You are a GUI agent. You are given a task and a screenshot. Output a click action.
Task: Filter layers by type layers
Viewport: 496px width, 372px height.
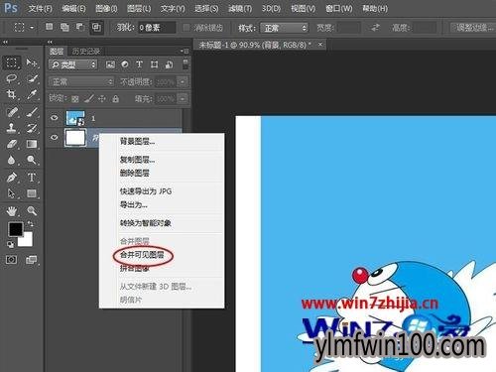click(139, 64)
